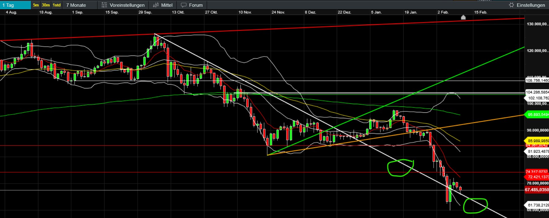Open the Forum tab
The width and height of the screenshot is (549, 218).
(196, 5)
